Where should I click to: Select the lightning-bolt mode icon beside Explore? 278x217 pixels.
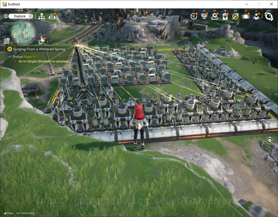point(6,16)
